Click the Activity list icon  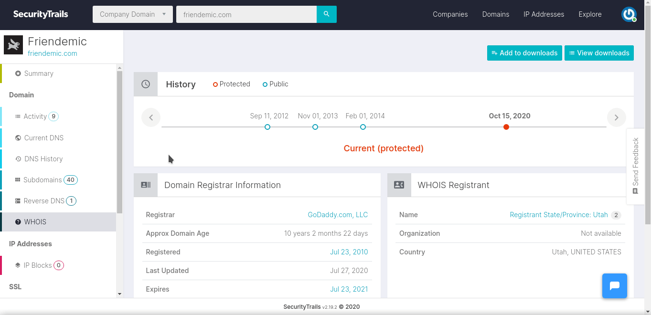click(x=18, y=116)
